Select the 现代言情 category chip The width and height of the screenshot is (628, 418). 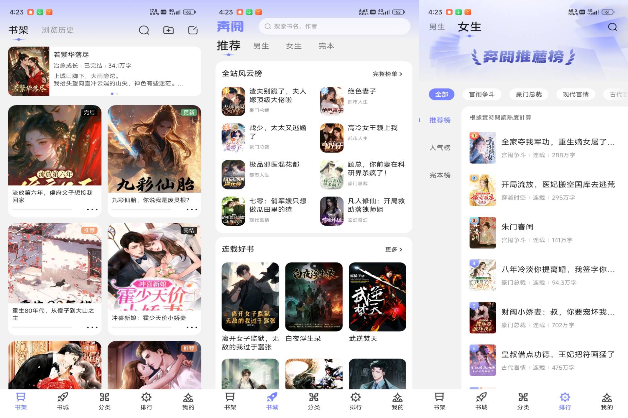[x=575, y=94]
